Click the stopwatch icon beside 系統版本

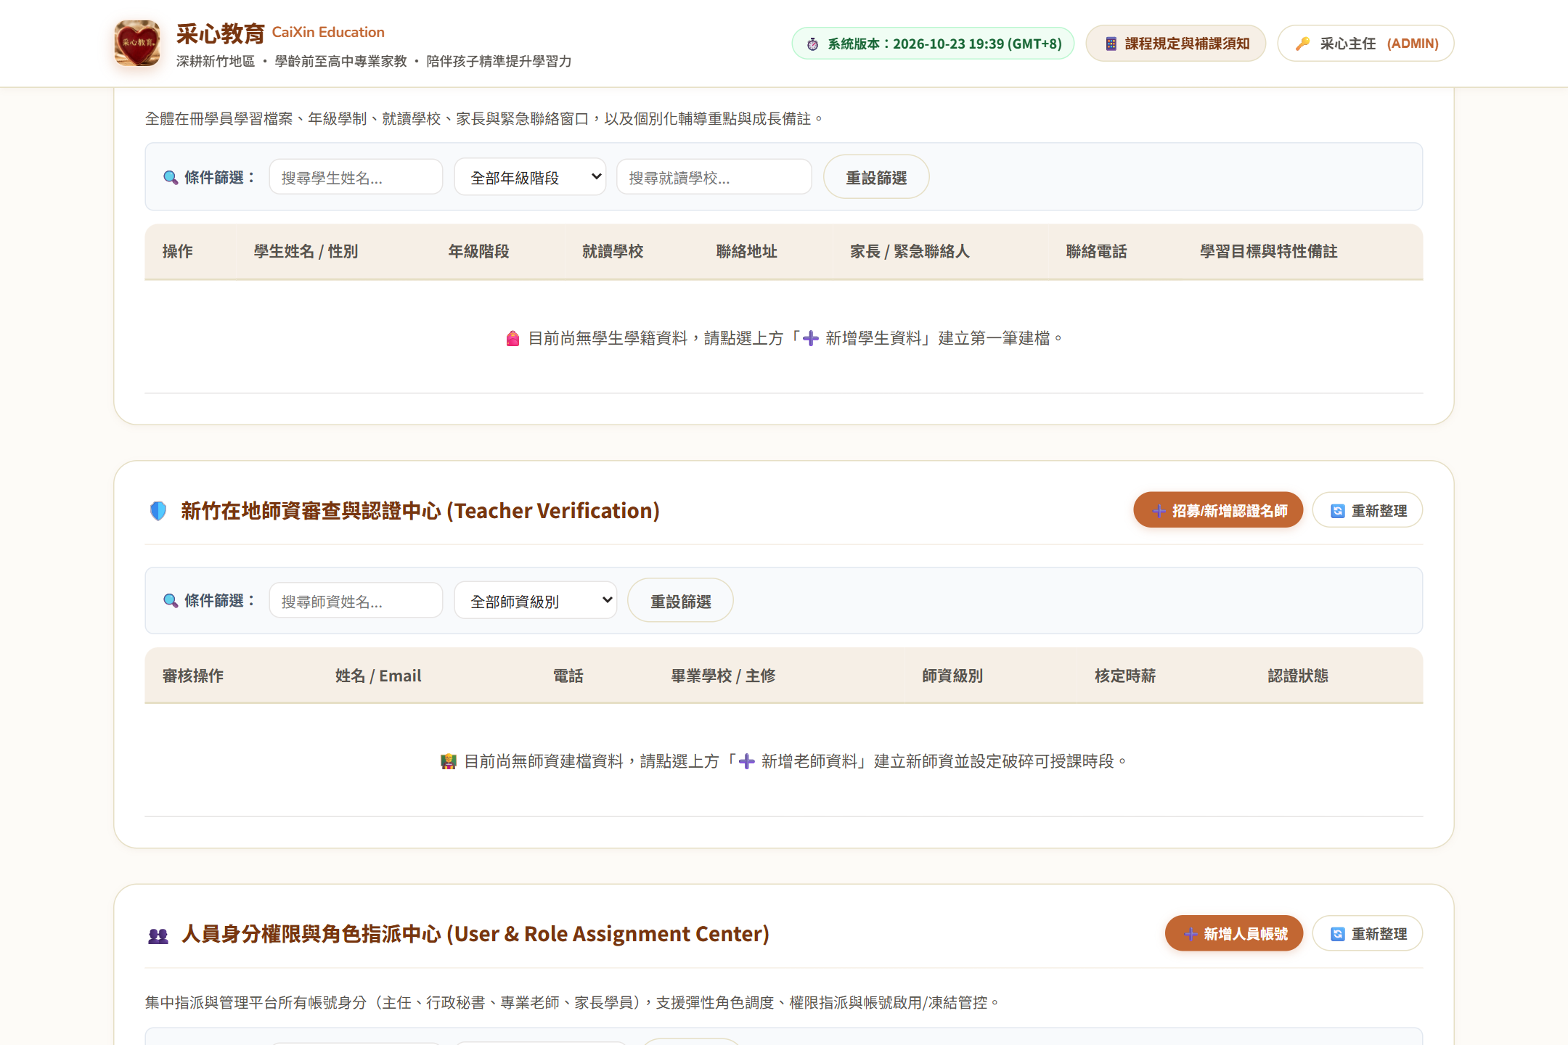[813, 44]
